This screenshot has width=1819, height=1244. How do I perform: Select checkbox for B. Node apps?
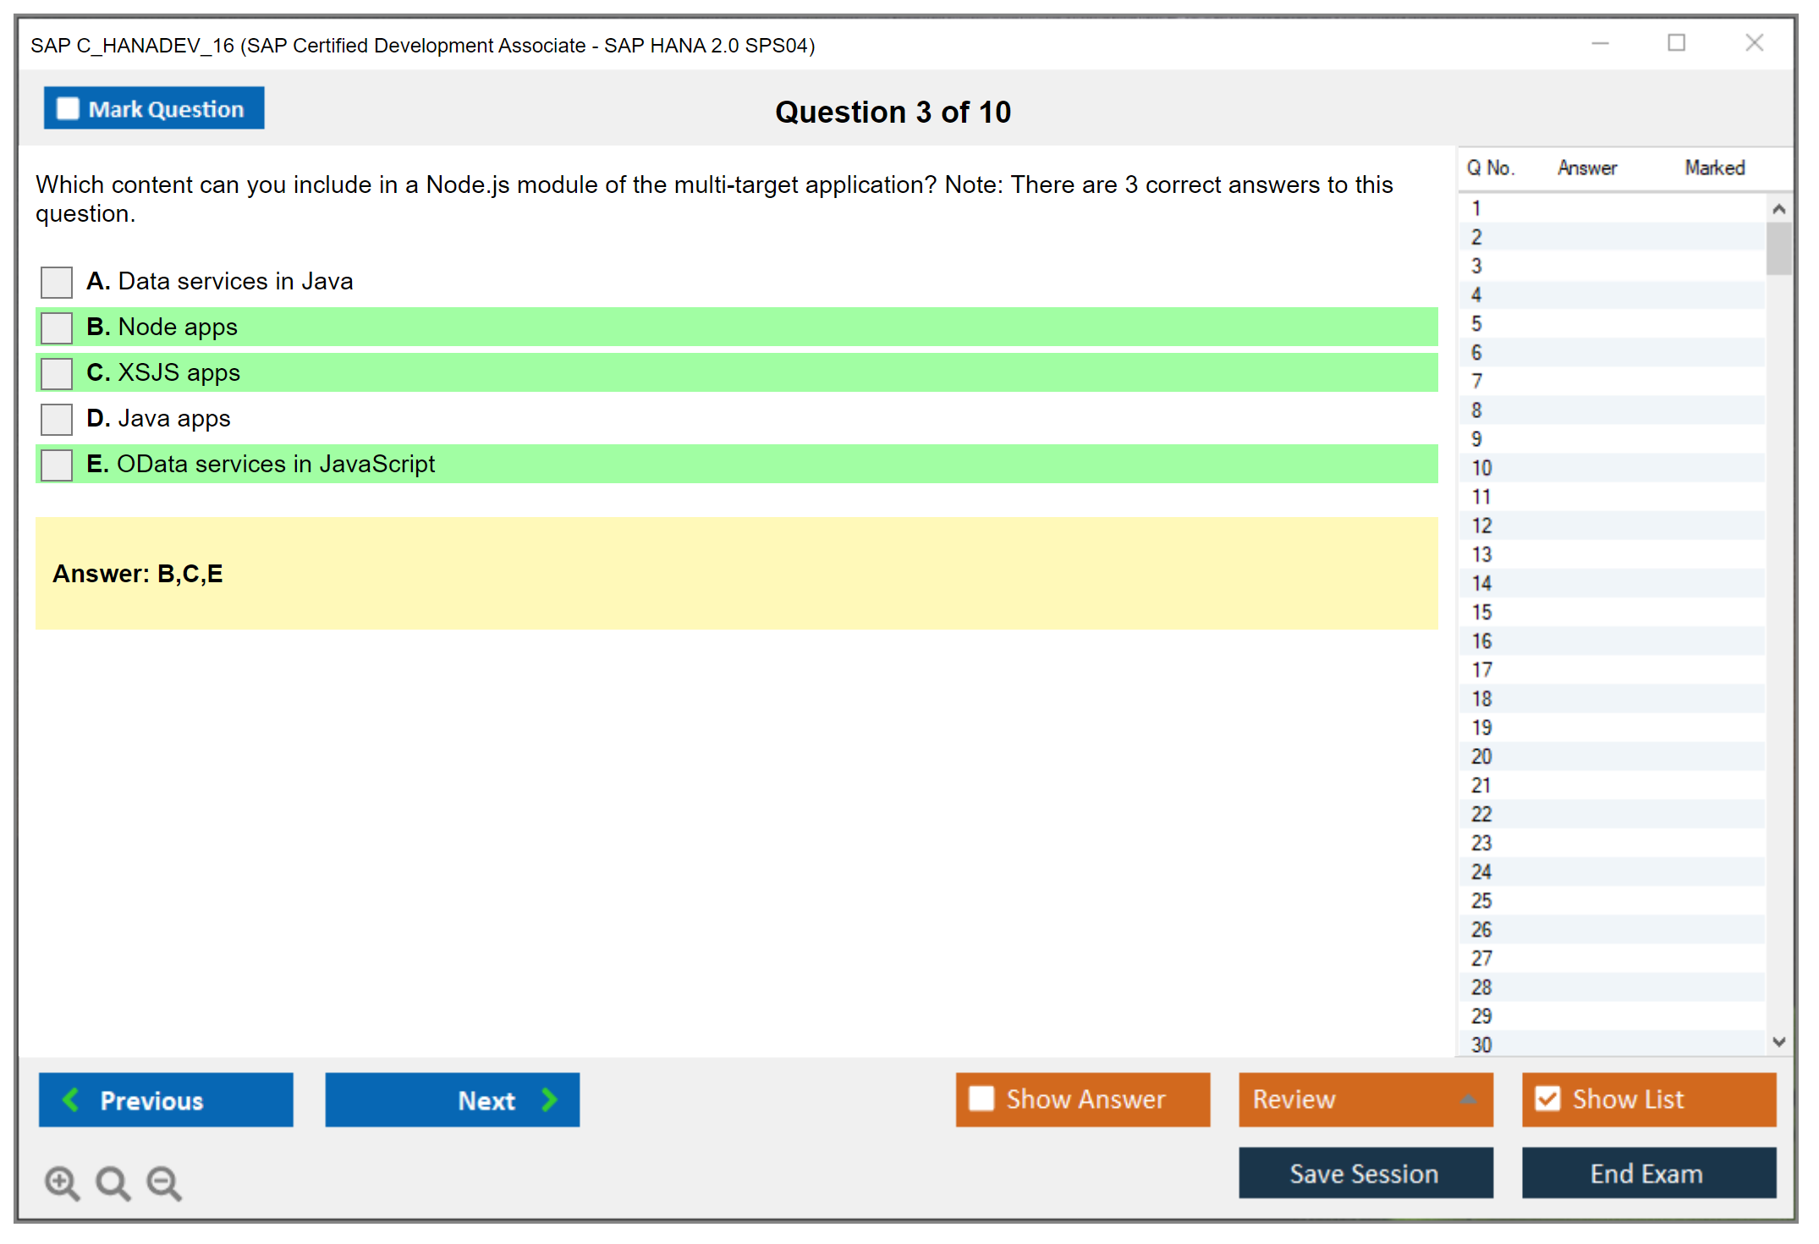coord(57,328)
